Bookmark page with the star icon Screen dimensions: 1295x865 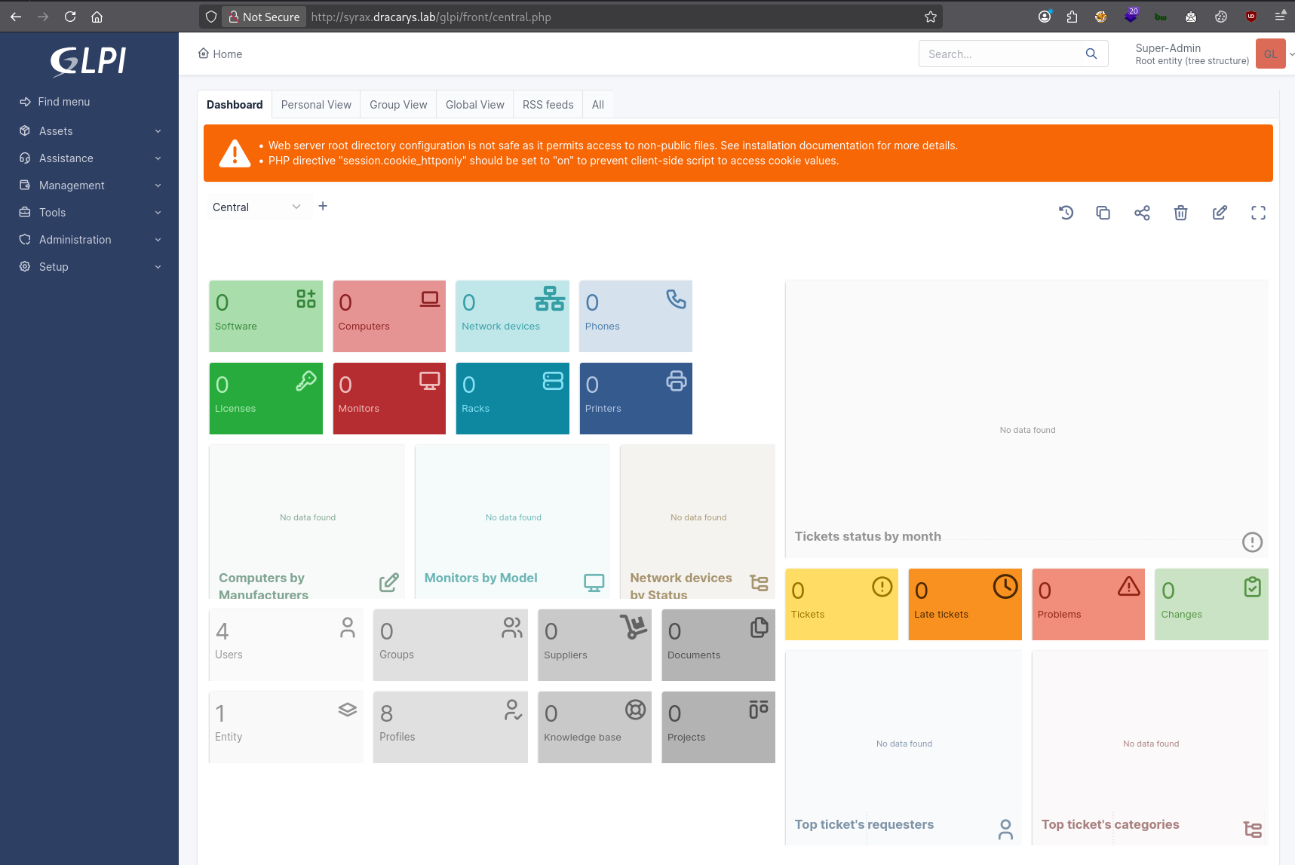931,17
